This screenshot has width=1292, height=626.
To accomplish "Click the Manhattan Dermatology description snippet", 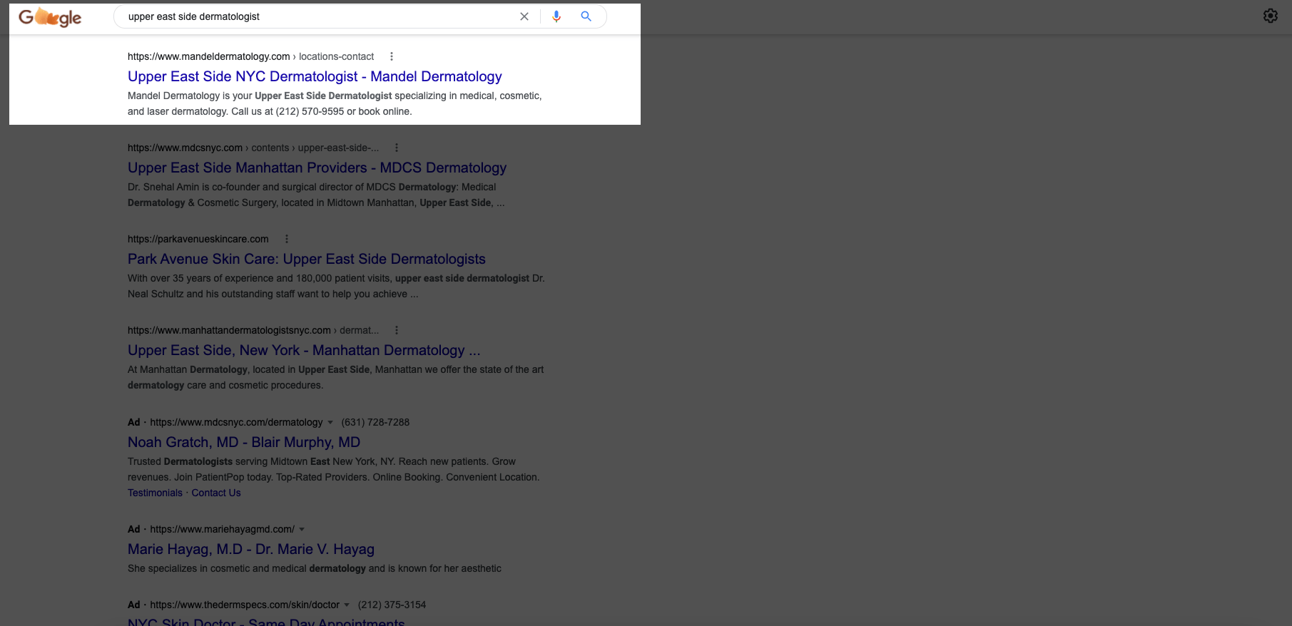I will [335, 377].
